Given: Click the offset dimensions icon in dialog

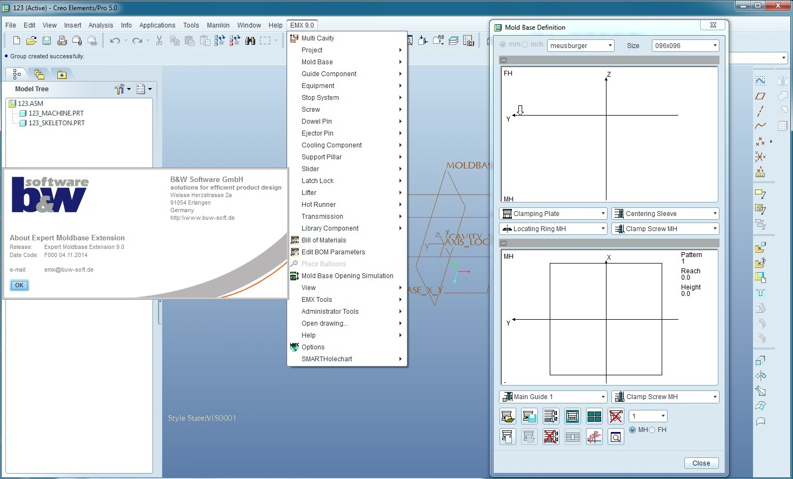Looking at the screenshot, I should click(594, 437).
